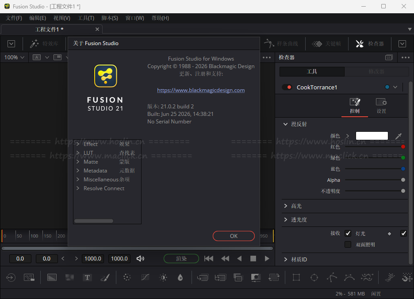The image size is (414, 299).
Task: Switch to the Inspector Modifiers tab
Action: 376,72
